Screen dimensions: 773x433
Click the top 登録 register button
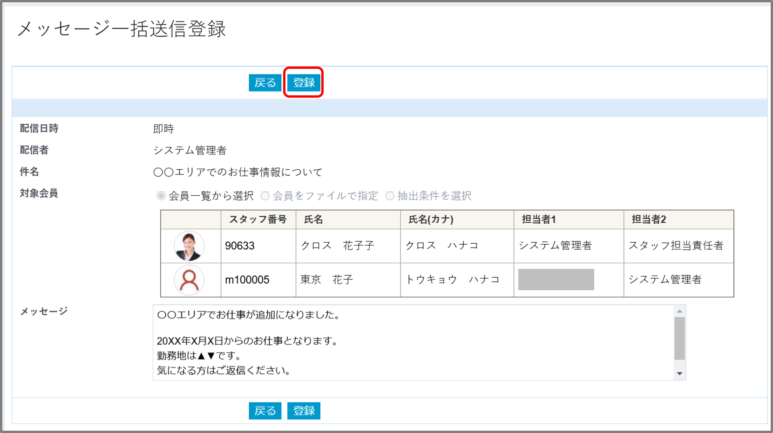point(304,83)
